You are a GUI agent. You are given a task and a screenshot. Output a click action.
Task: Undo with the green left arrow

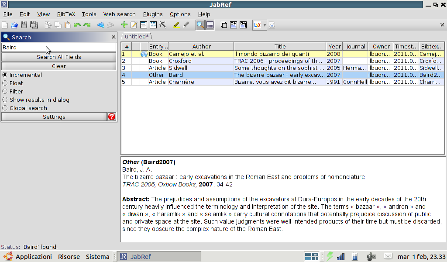[77, 25]
